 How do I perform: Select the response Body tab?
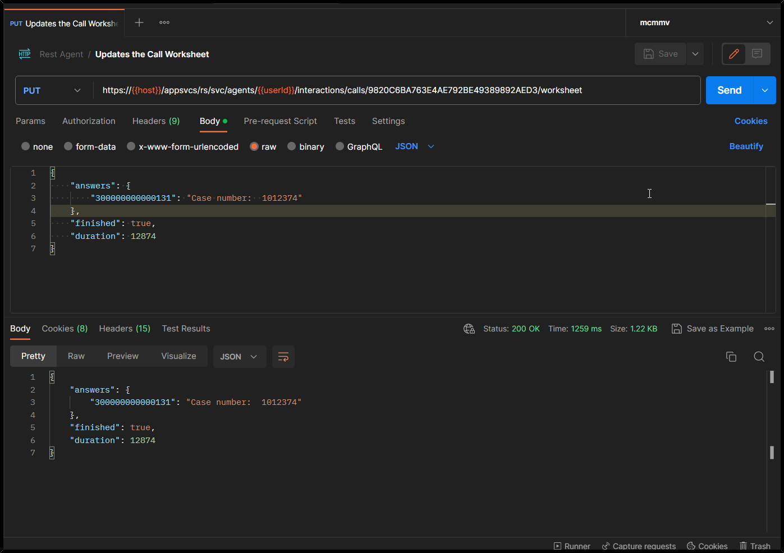coord(20,329)
